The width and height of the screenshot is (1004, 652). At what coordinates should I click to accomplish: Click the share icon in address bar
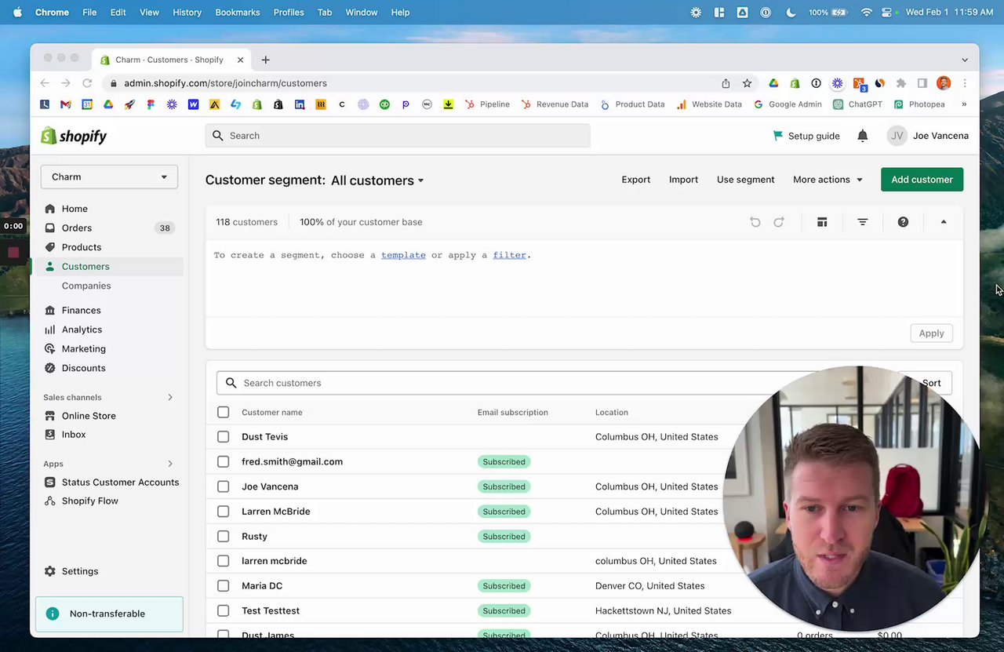tap(726, 83)
